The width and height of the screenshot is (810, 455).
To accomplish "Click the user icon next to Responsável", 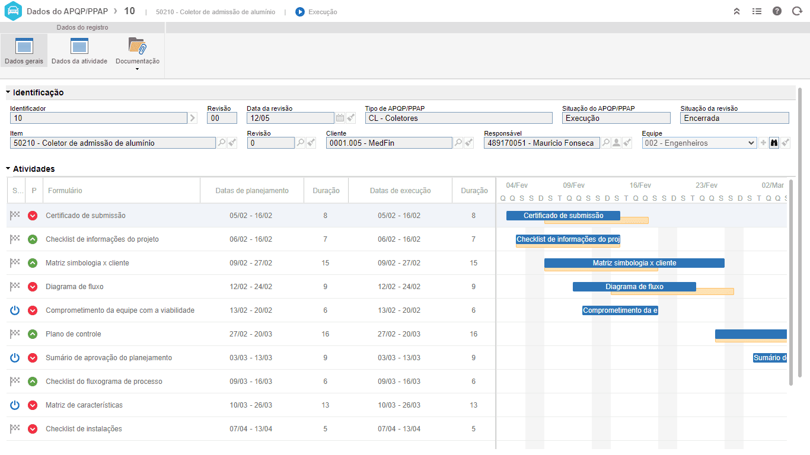I will (617, 143).
